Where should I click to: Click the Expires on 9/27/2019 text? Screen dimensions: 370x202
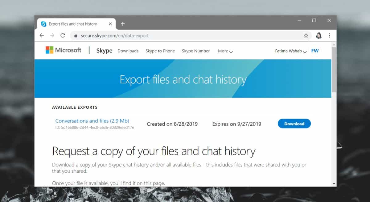coord(237,124)
